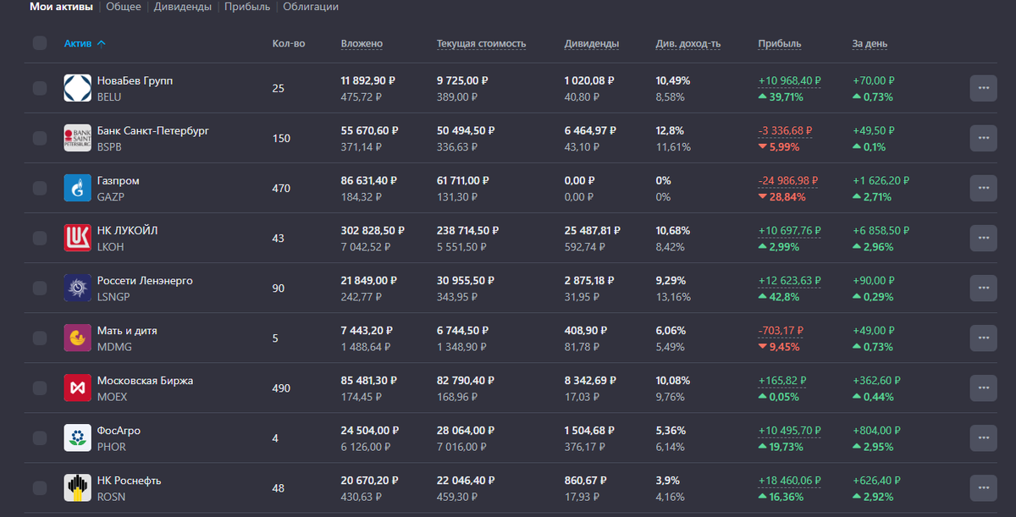
Task: Click the Газпром logo icon
Action: pyautogui.click(x=78, y=188)
